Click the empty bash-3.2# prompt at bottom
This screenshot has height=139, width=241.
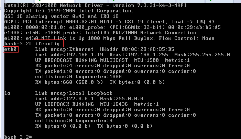[x=18, y=137]
